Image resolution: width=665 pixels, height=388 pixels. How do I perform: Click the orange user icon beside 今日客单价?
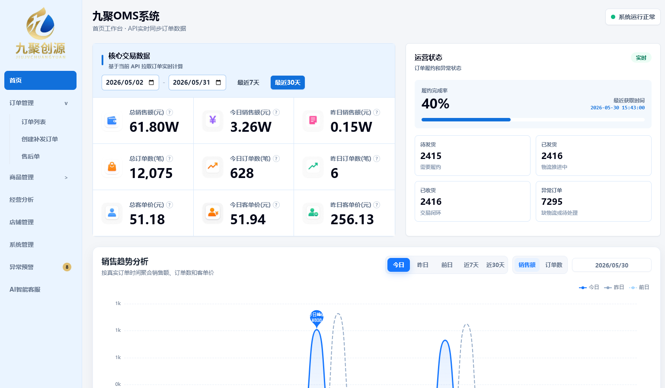pos(213,213)
